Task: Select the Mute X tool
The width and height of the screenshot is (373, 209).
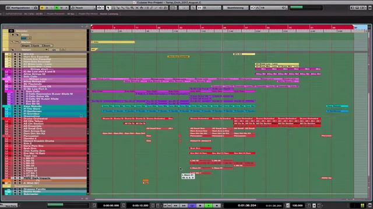Action: click(x=137, y=8)
